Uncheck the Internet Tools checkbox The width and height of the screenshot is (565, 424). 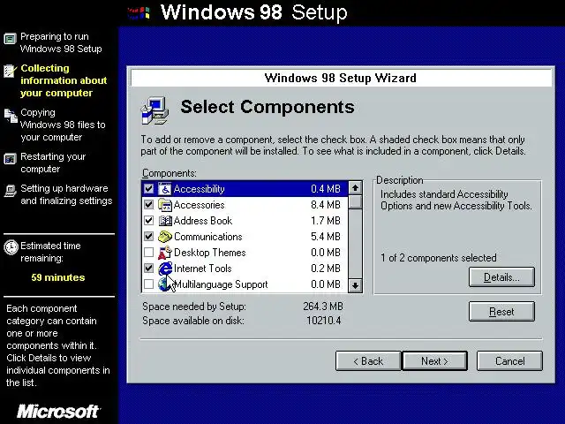coord(148,268)
